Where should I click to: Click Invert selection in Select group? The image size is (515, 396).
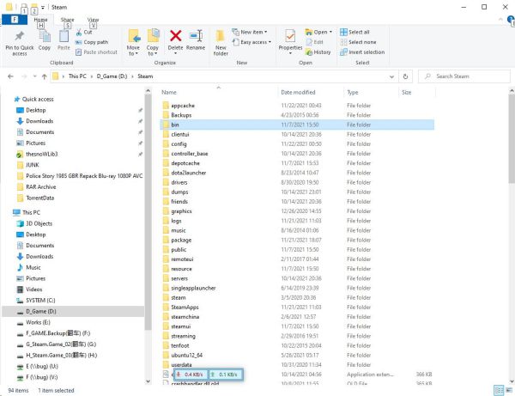(x=364, y=52)
